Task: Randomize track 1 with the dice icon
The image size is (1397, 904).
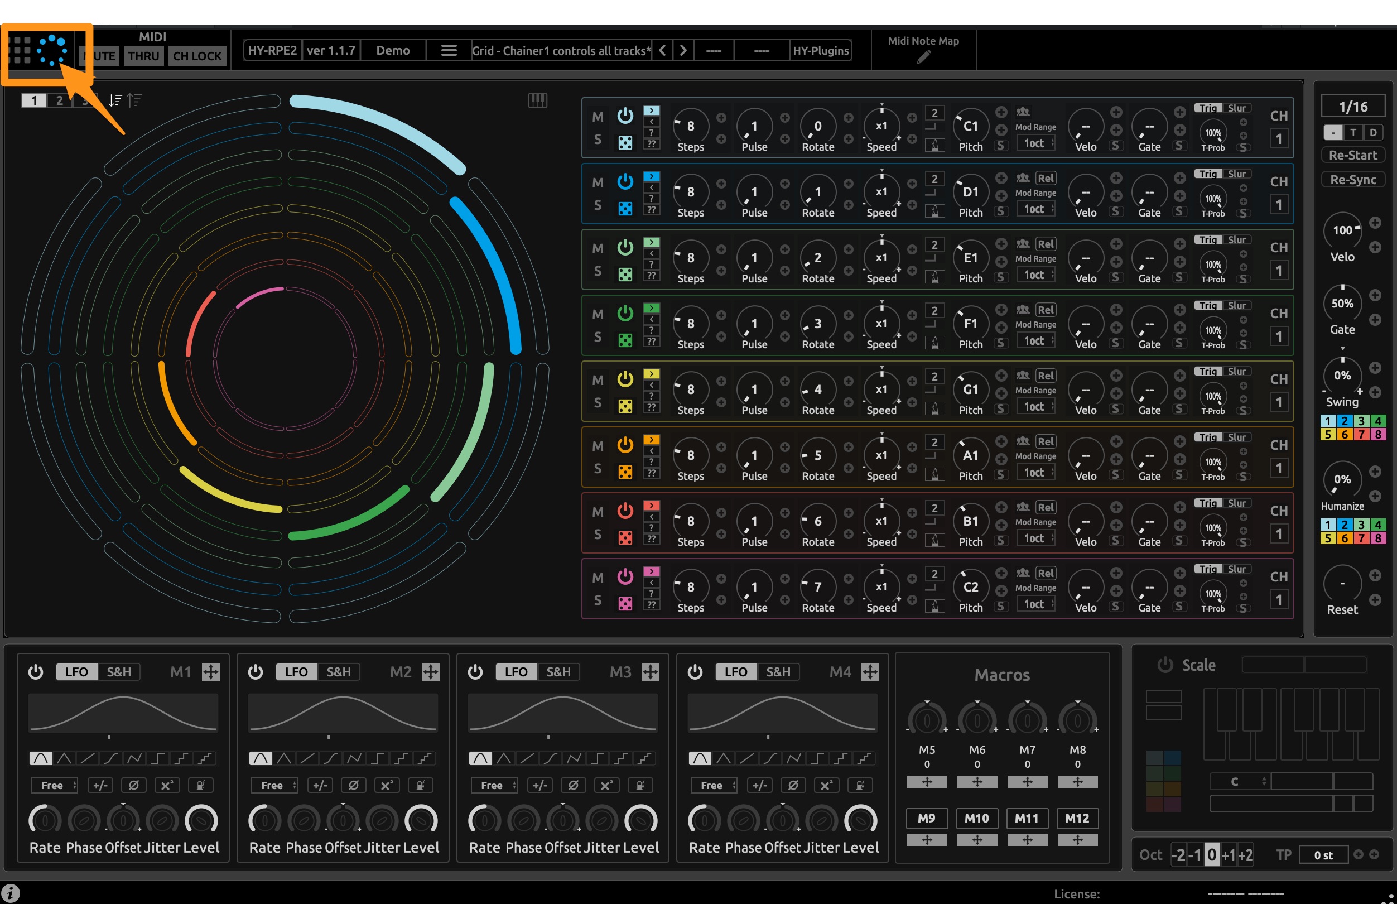Action: coord(625,143)
